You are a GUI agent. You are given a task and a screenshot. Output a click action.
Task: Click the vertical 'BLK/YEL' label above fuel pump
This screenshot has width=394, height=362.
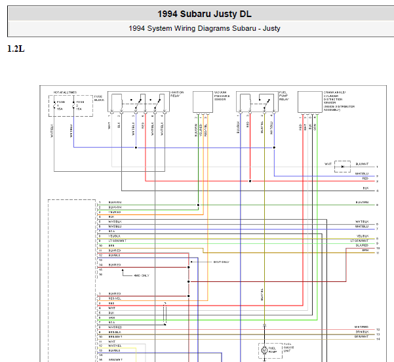(x=262, y=294)
